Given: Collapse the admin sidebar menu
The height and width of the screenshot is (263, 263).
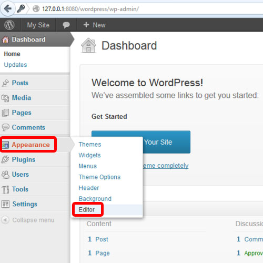Looking at the screenshot, I should pos(33,220).
